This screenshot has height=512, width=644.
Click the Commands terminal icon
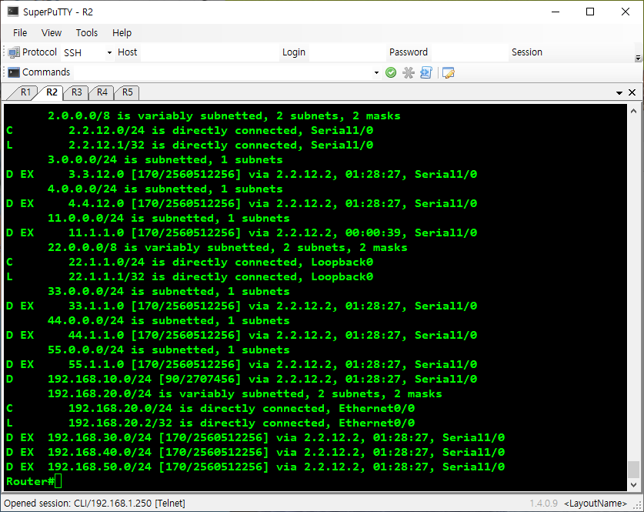[x=14, y=72]
